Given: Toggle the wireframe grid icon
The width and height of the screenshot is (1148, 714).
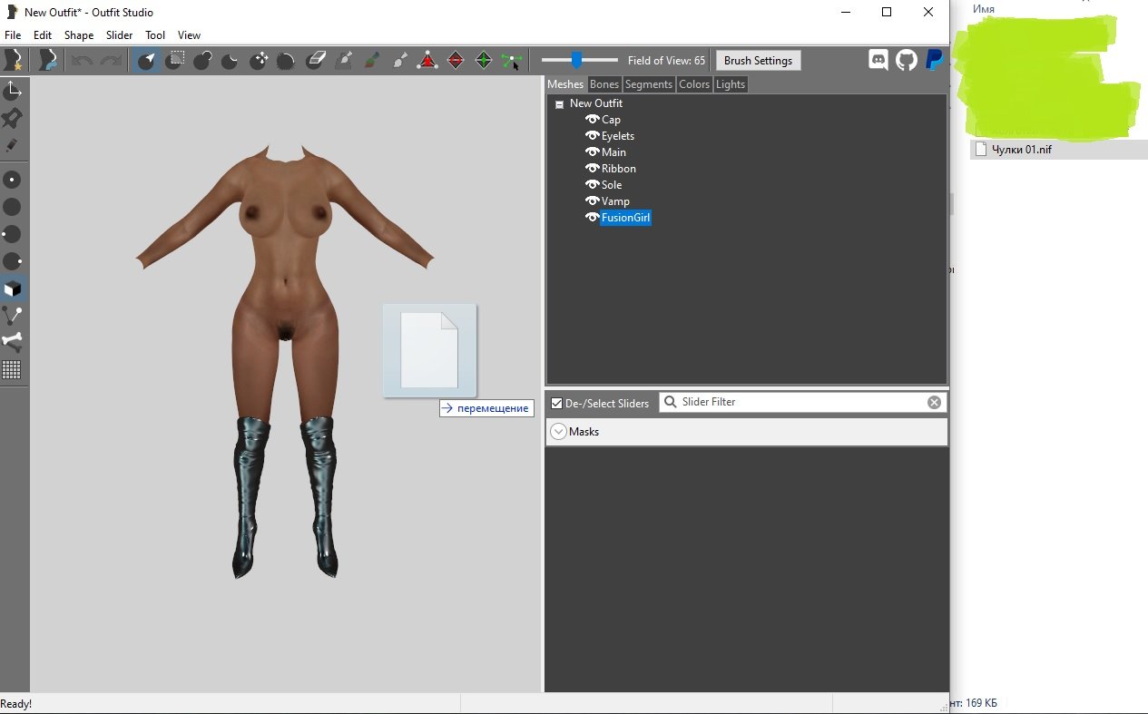Looking at the screenshot, I should 12,369.
